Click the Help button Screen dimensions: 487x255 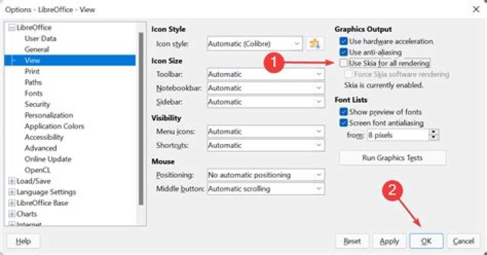(x=23, y=241)
